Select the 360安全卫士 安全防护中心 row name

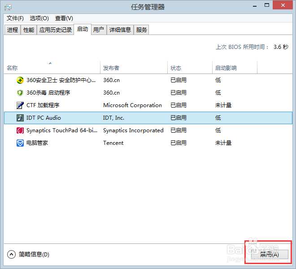(61, 80)
